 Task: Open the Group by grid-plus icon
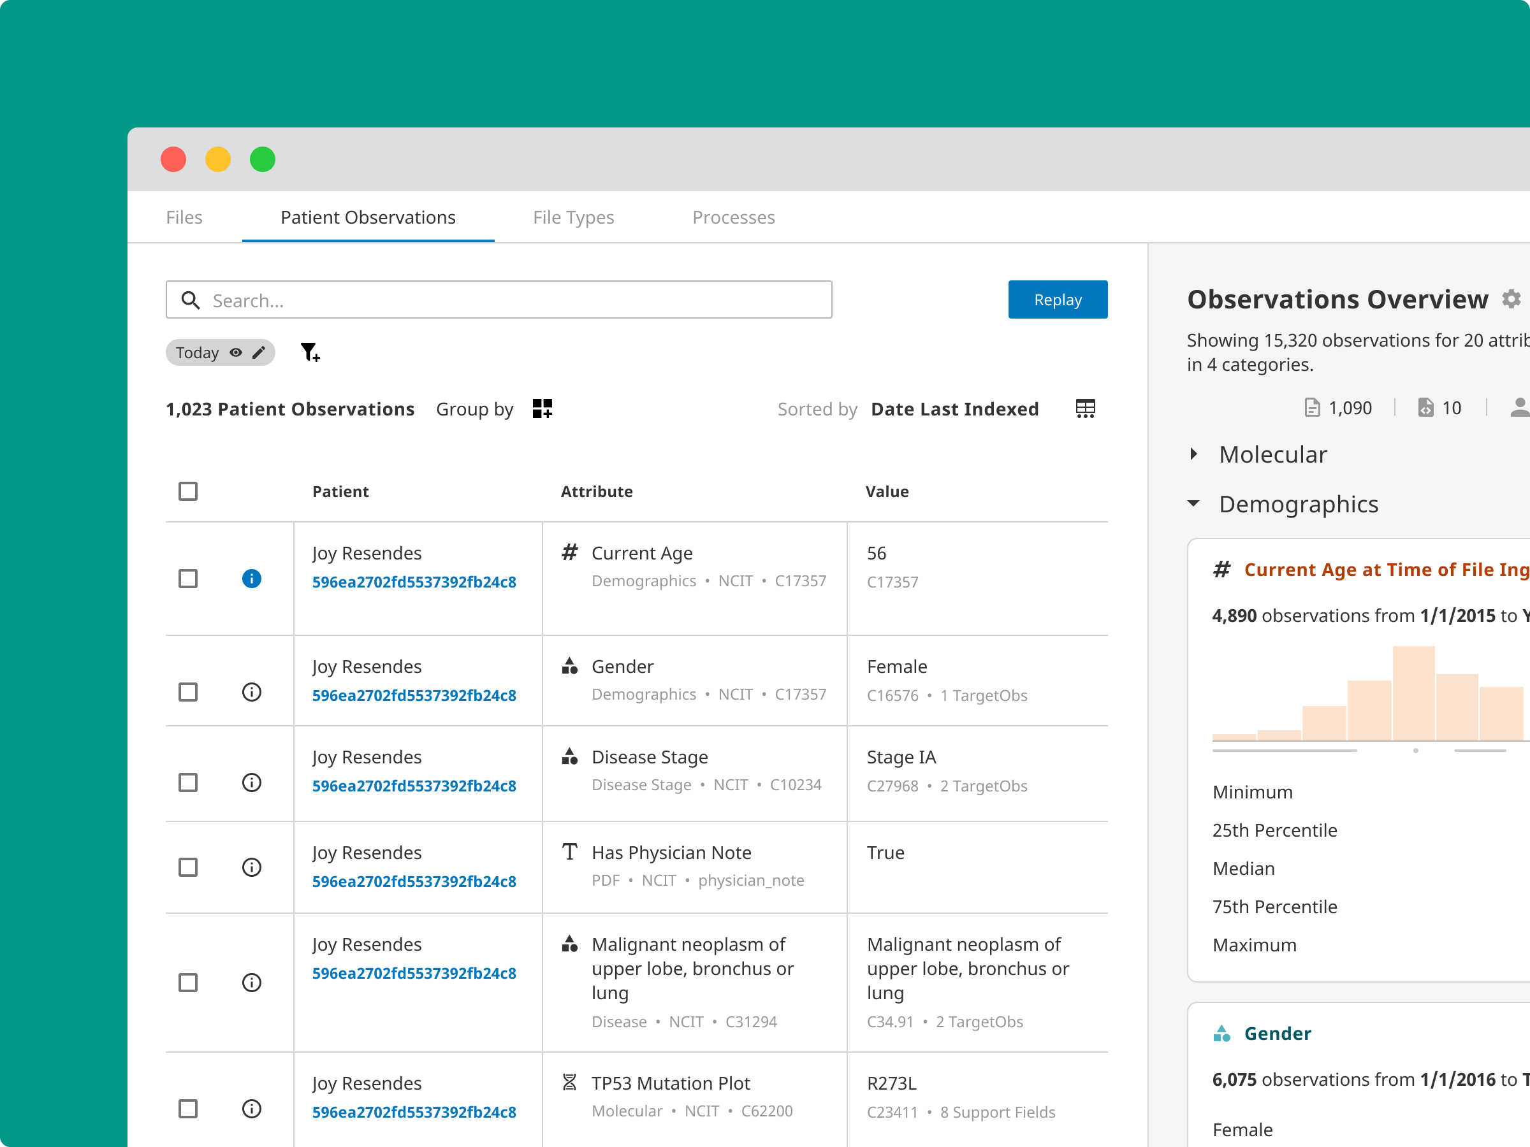pyautogui.click(x=543, y=408)
